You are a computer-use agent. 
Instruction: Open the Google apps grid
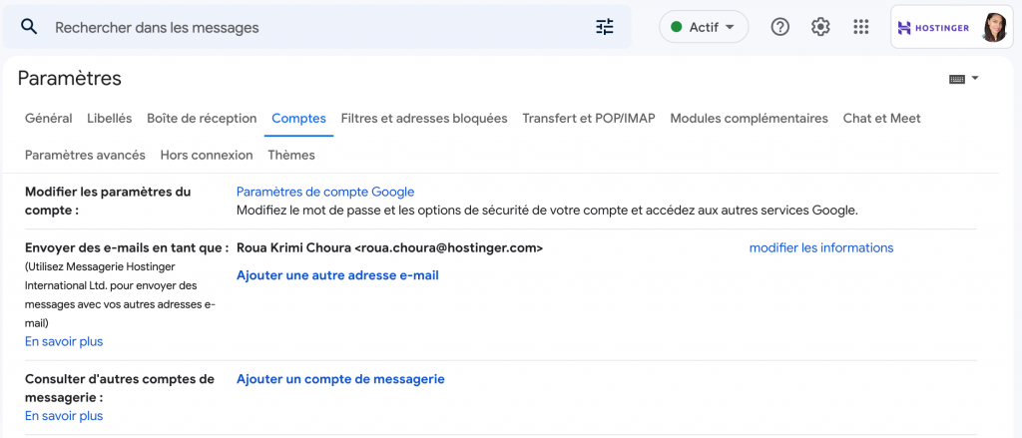[x=861, y=27]
